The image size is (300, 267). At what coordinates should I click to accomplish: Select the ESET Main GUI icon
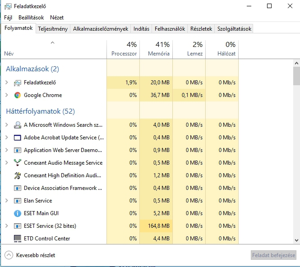click(x=18, y=213)
